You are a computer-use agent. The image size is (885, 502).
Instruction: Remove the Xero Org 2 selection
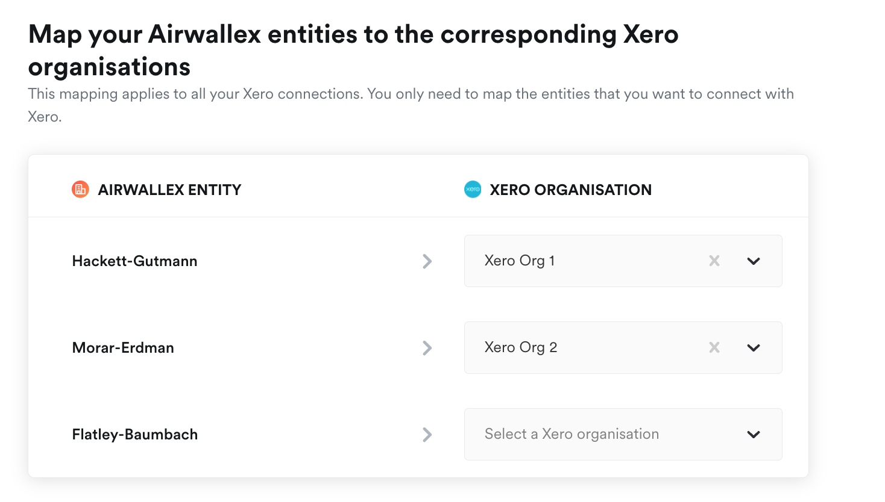pyautogui.click(x=714, y=347)
